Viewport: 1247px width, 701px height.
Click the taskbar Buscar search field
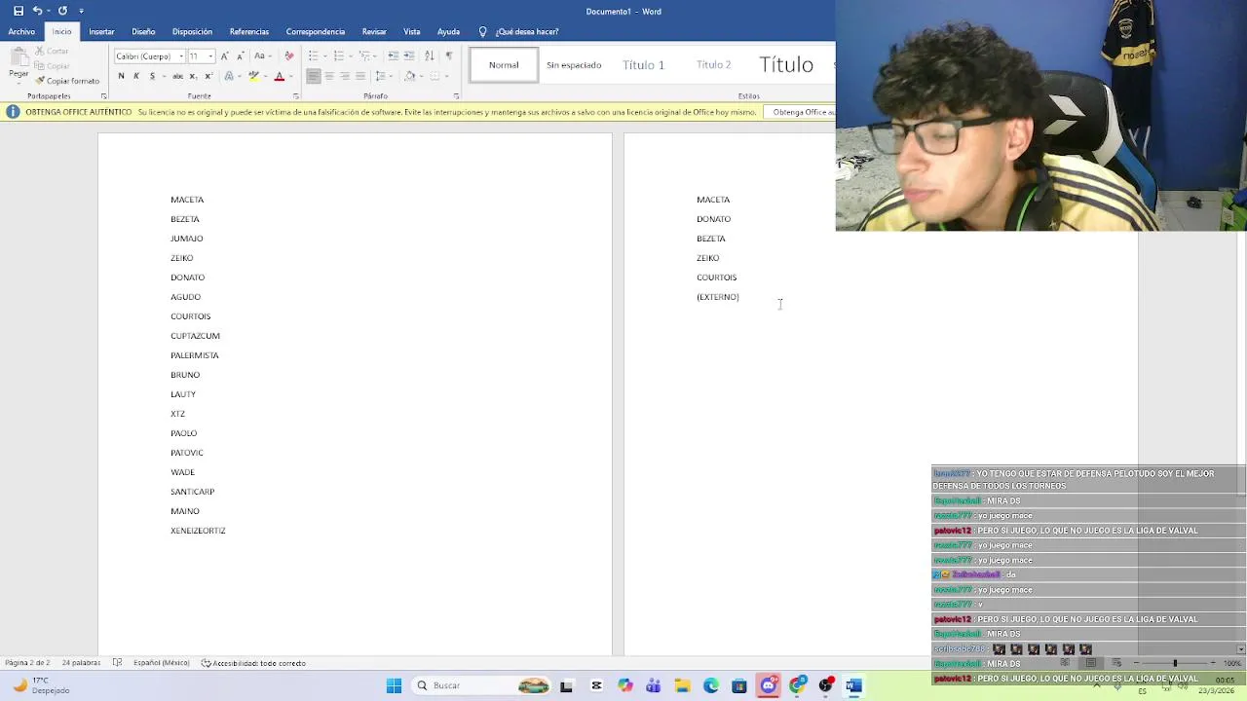482,685
